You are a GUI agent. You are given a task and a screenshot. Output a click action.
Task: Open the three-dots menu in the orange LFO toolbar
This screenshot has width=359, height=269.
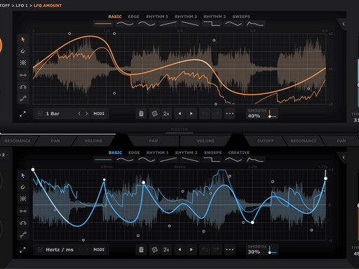(230, 113)
